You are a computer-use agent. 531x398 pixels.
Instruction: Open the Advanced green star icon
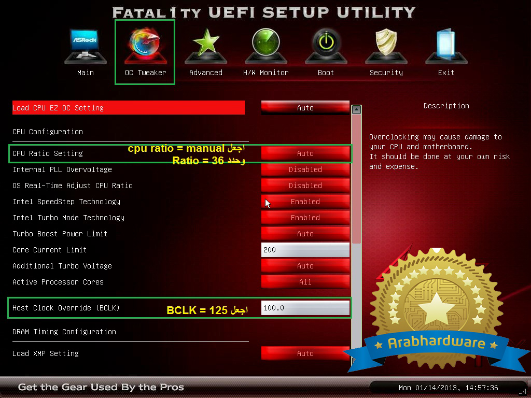tap(206, 46)
